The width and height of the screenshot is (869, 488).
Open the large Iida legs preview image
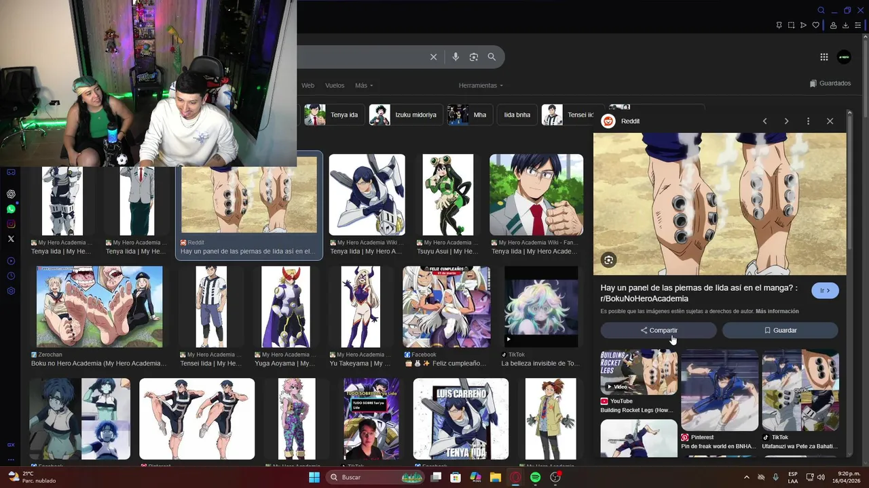click(x=720, y=204)
